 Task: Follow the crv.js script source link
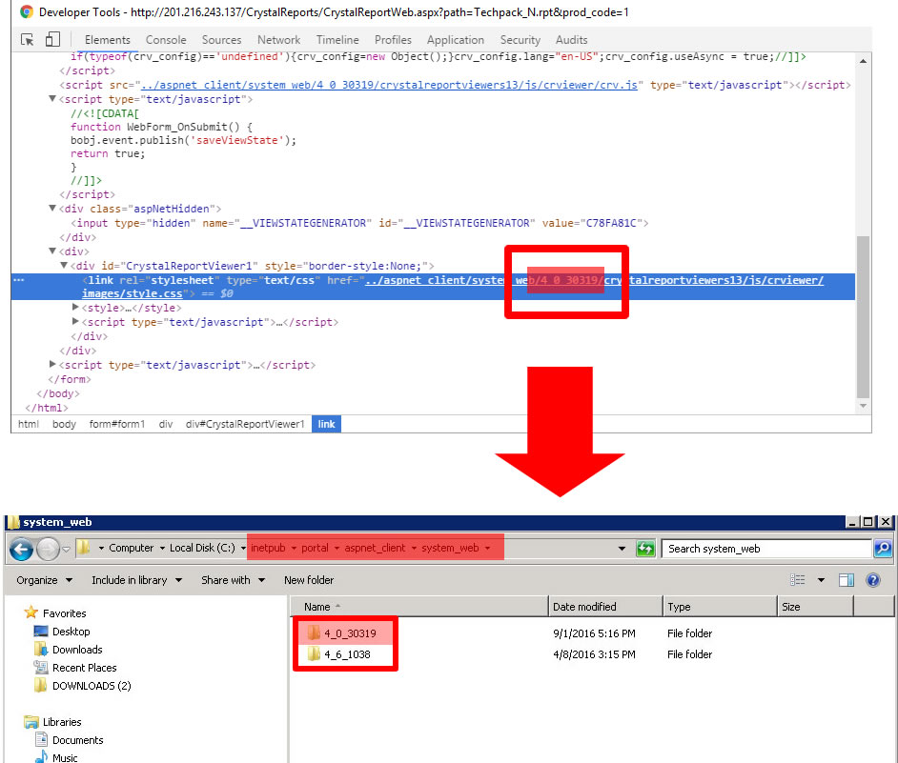pyautogui.click(x=394, y=85)
